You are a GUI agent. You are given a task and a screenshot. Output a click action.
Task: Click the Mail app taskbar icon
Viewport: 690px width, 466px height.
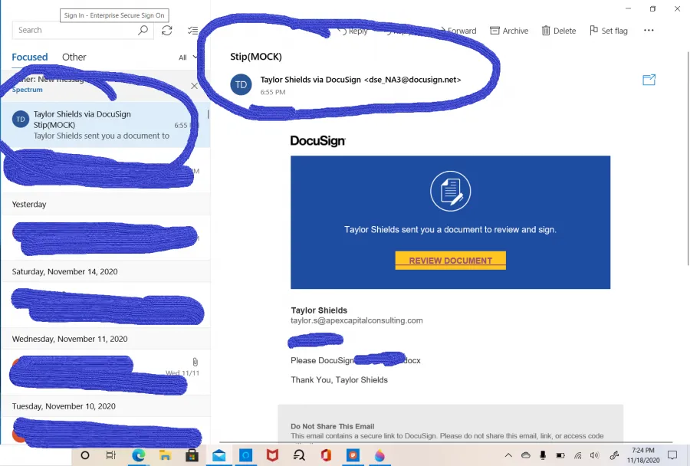click(219, 455)
